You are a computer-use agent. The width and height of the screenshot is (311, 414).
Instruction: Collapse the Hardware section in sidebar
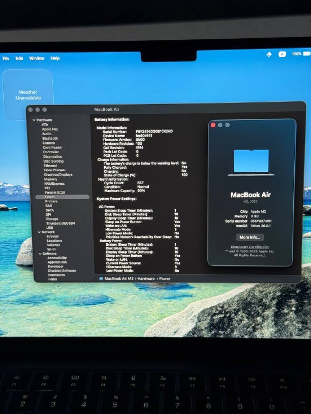[x=34, y=120]
